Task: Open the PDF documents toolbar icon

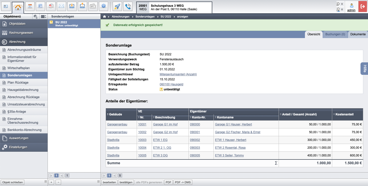Action: (51, 6)
